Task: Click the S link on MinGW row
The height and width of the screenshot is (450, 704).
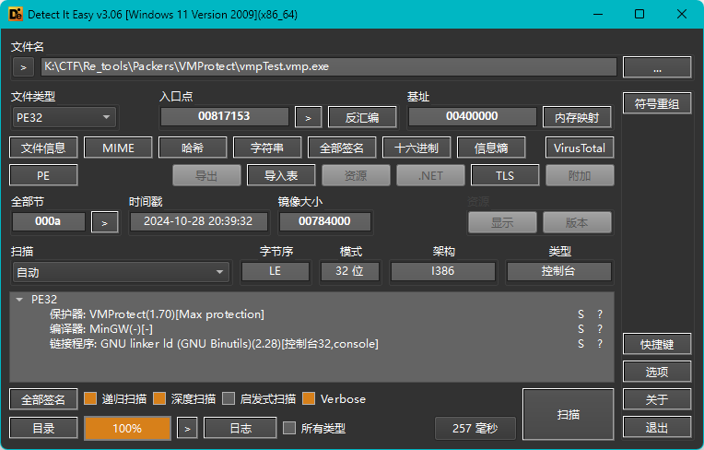Action: point(581,329)
